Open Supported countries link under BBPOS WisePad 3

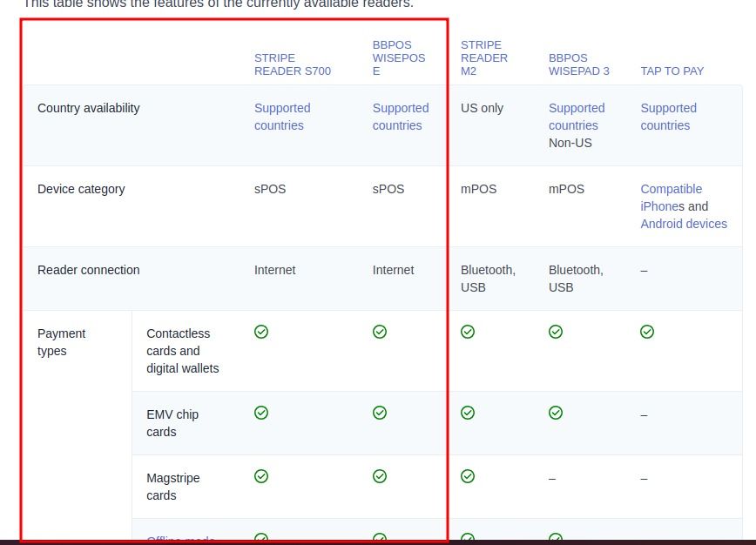tap(577, 117)
